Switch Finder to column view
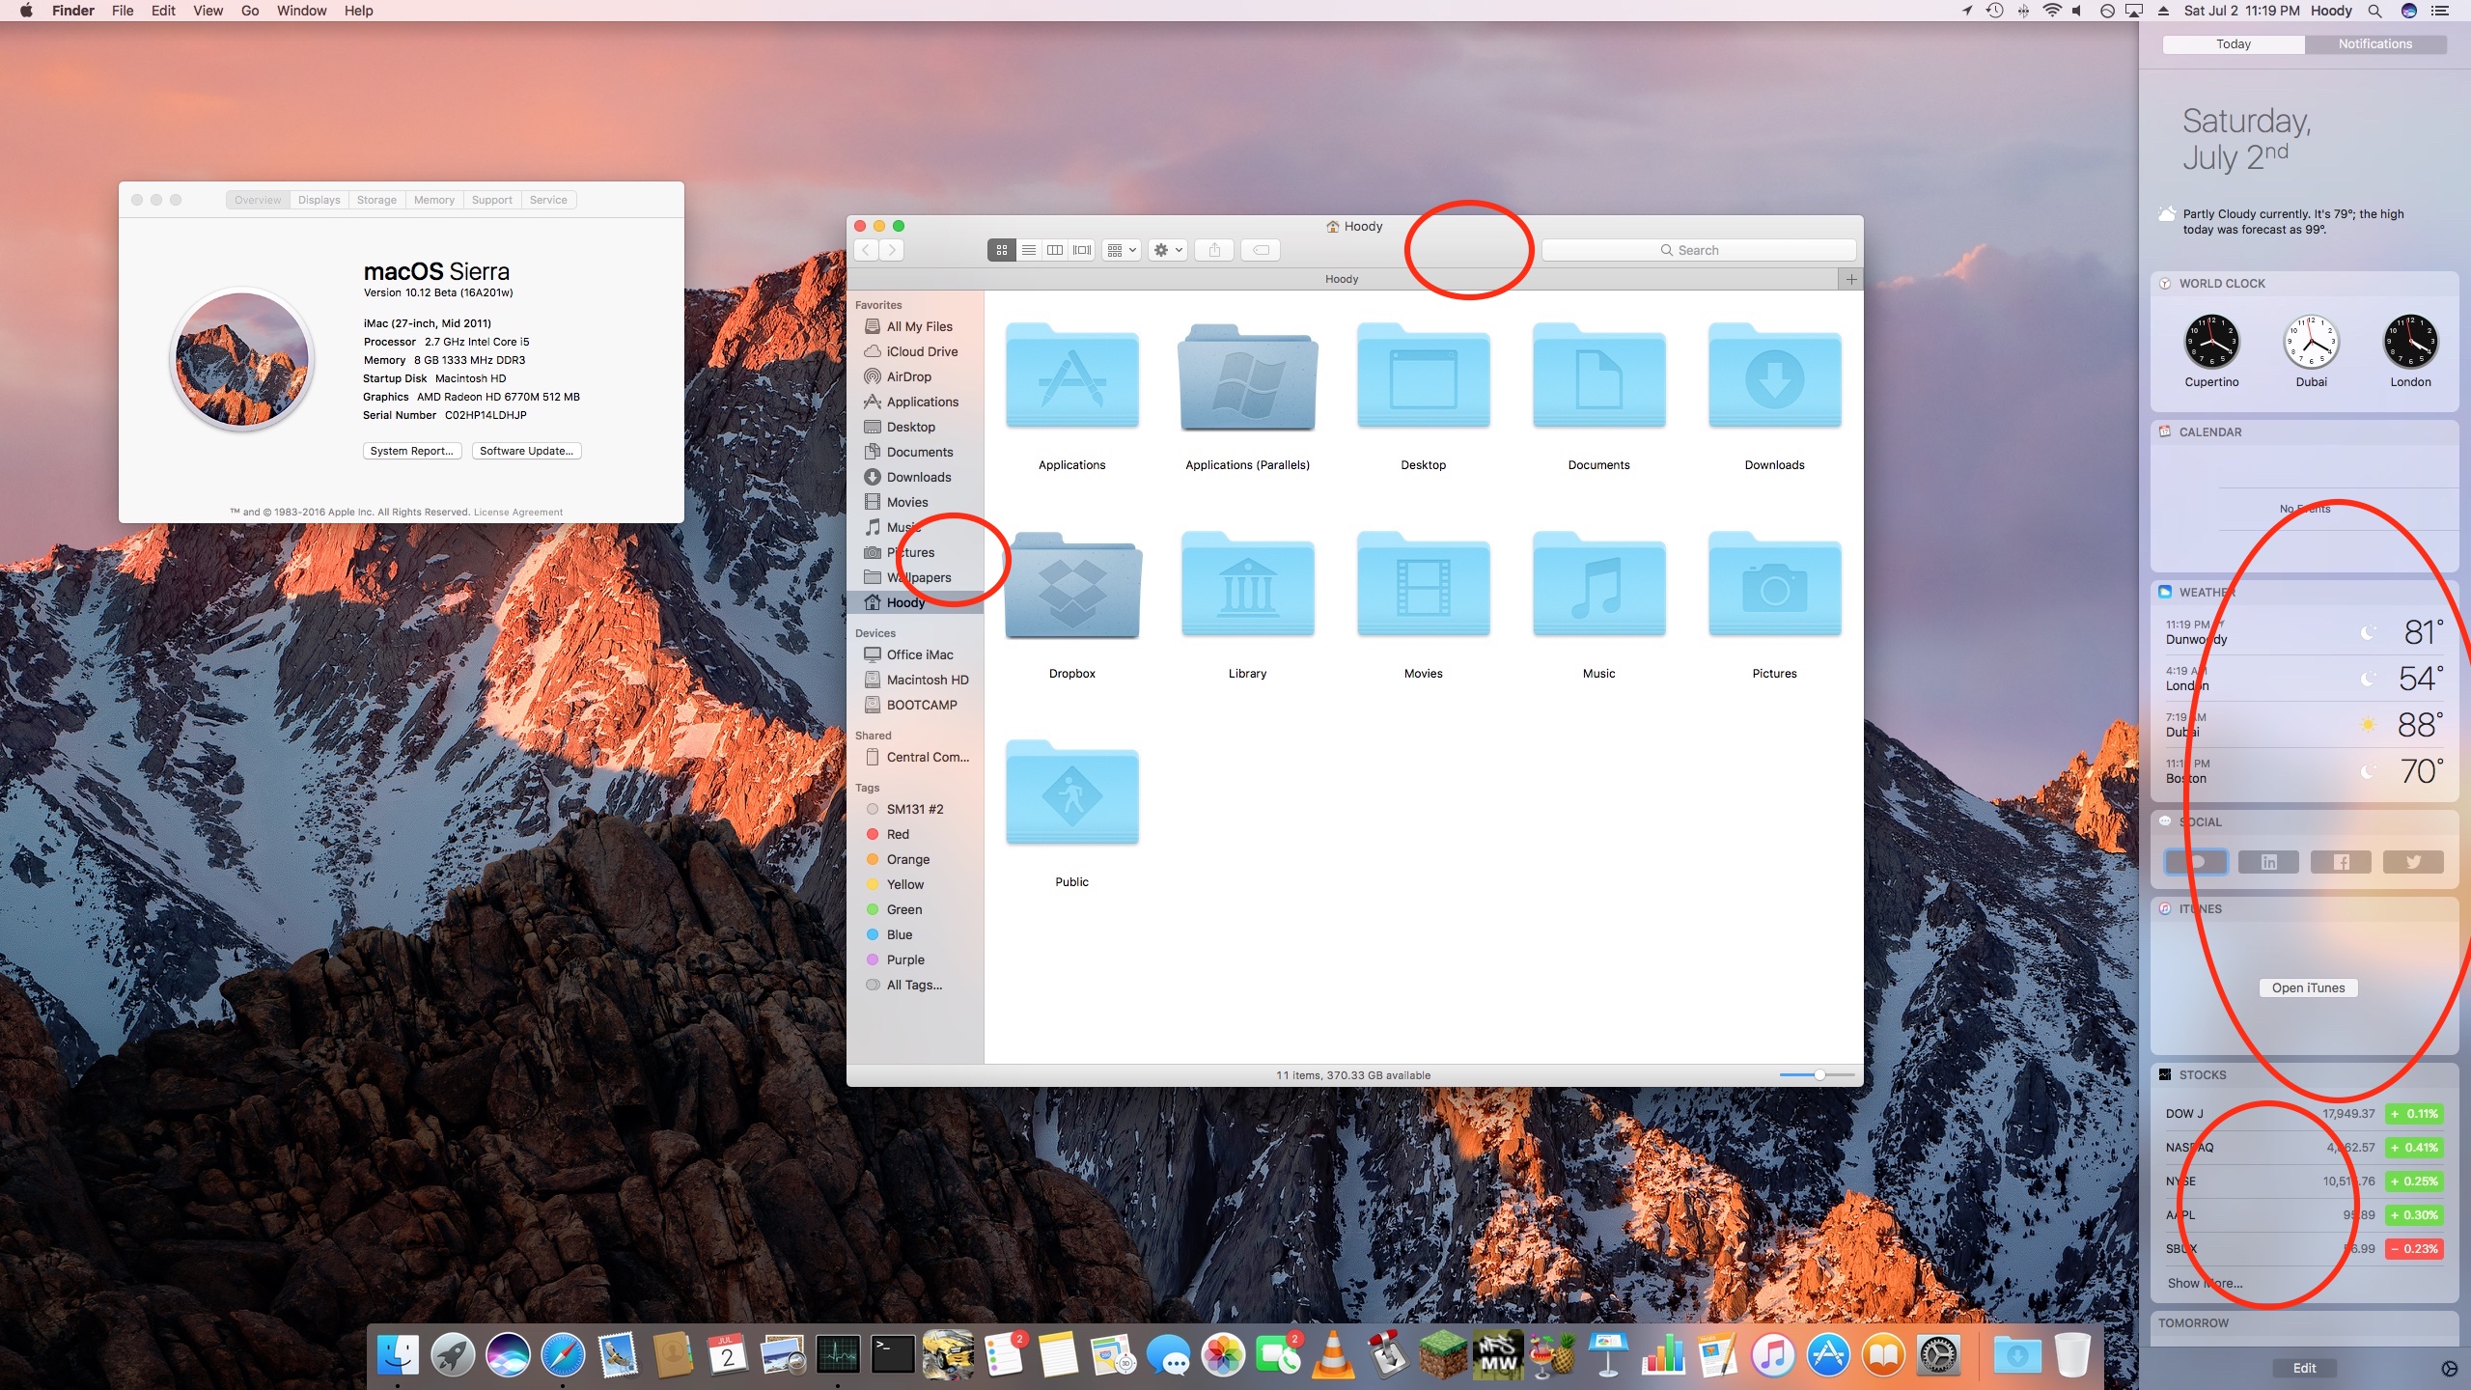 [1055, 250]
